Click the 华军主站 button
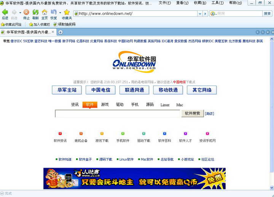 coord(67,90)
